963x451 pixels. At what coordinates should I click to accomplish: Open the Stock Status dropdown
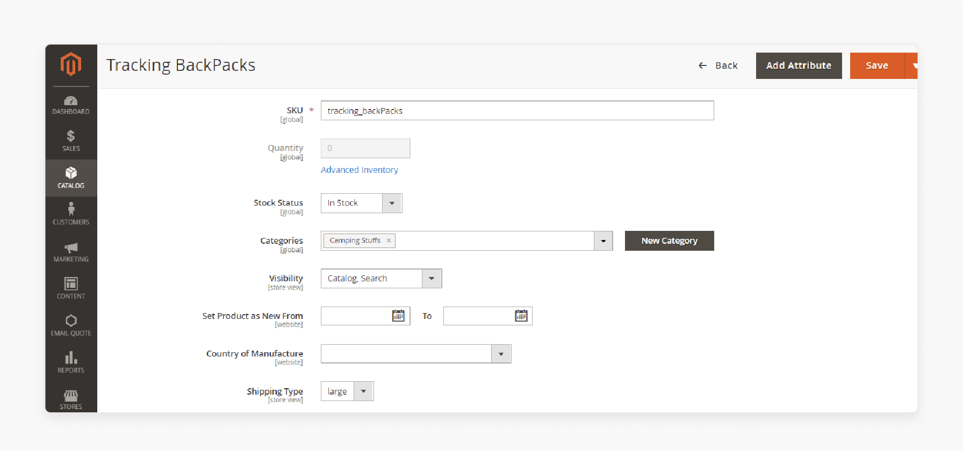(361, 203)
